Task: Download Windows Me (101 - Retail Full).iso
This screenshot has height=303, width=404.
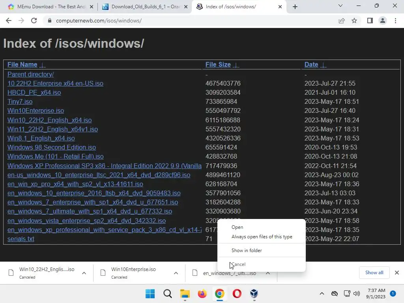Action: point(55,156)
